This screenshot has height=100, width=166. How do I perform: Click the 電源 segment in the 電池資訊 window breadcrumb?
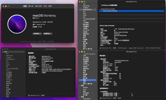click(x=120, y=98)
